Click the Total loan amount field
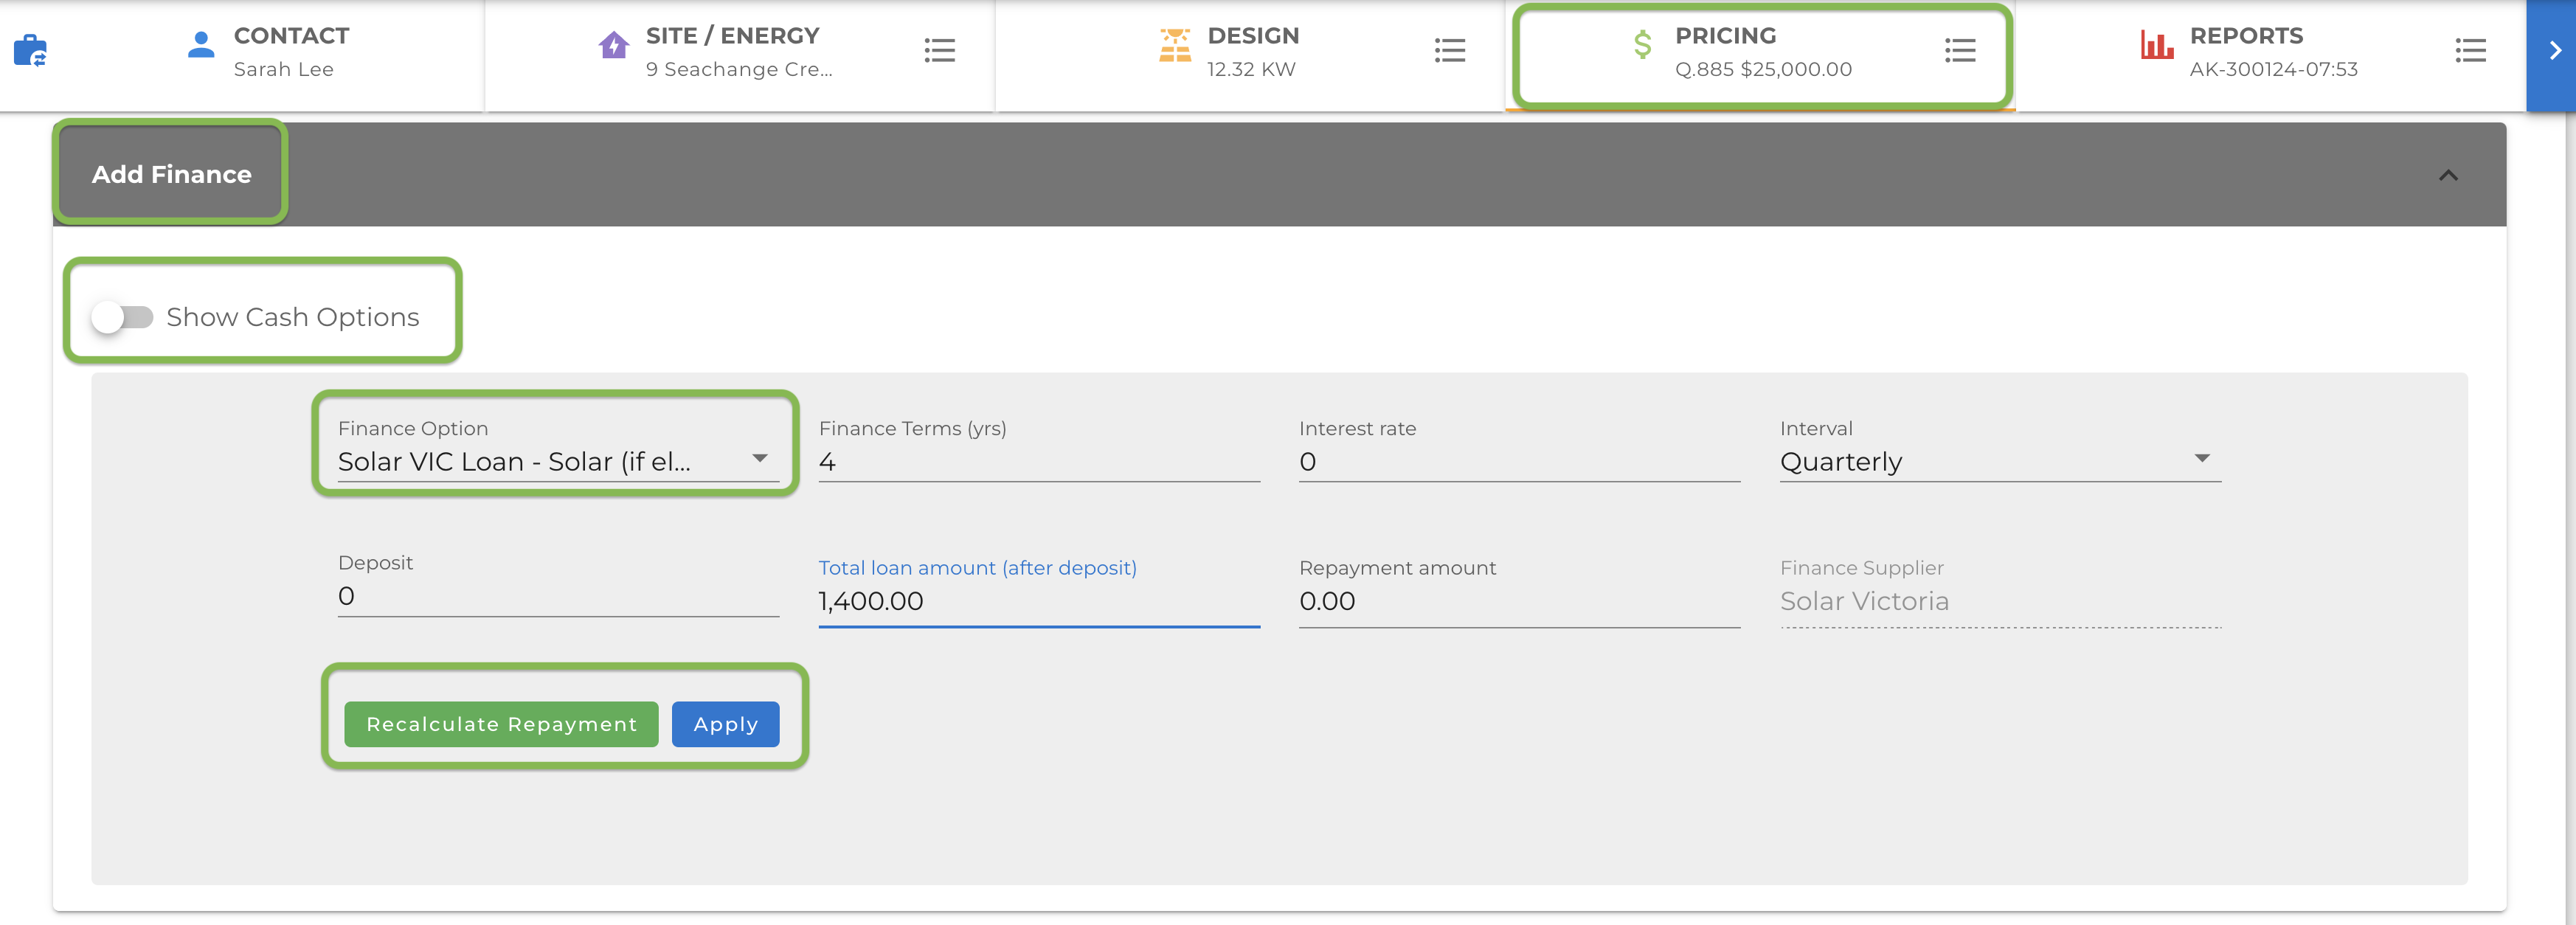The image size is (2576, 925). coord(1039,601)
